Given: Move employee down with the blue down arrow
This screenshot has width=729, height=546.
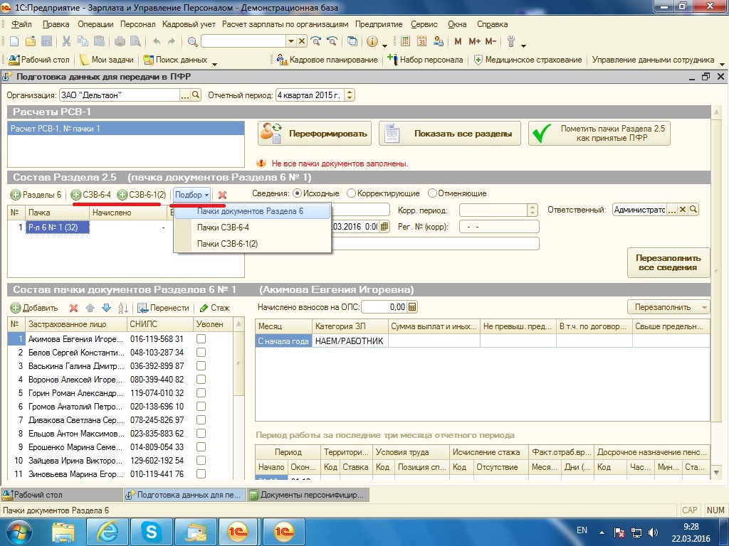Looking at the screenshot, I should [106, 308].
